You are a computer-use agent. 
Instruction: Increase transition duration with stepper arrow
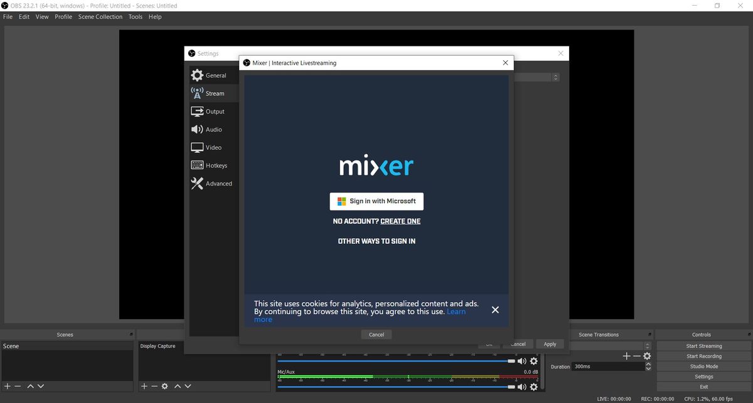tap(648, 364)
